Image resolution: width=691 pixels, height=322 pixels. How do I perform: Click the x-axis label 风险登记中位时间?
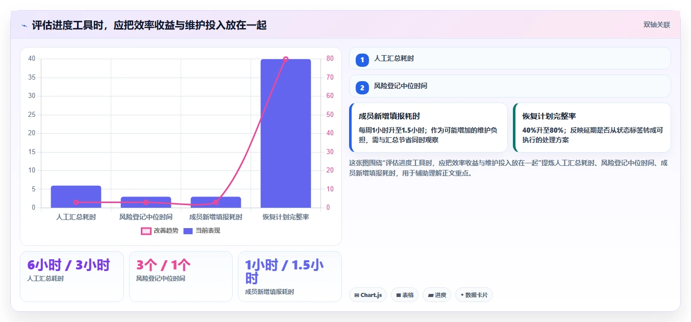(x=146, y=217)
